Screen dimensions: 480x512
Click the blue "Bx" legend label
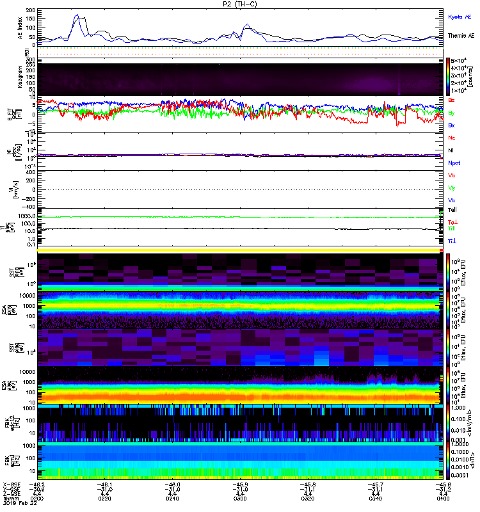tap(451, 125)
